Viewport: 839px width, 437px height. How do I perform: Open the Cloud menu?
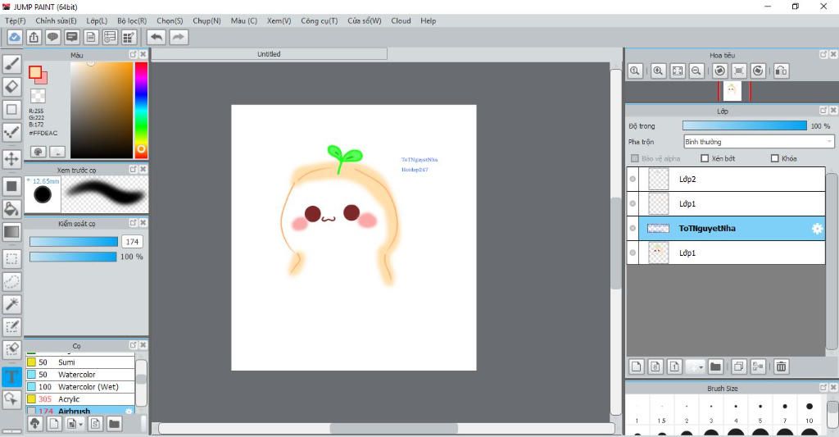401,20
